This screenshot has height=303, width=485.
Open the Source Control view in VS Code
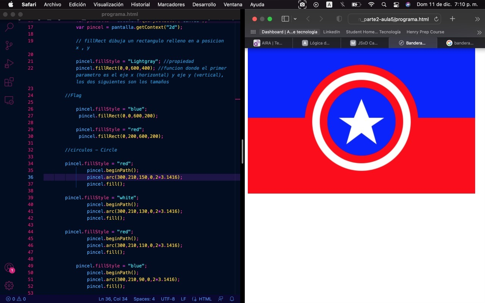(9, 45)
